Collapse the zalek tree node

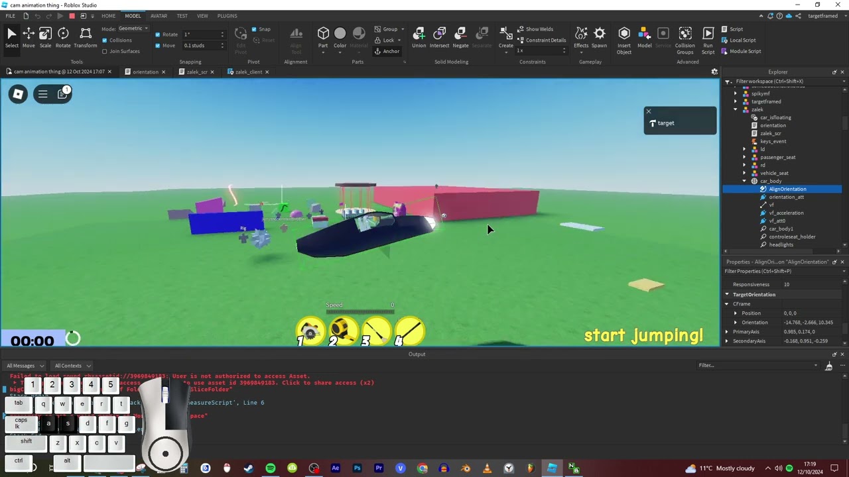click(735, 109)
